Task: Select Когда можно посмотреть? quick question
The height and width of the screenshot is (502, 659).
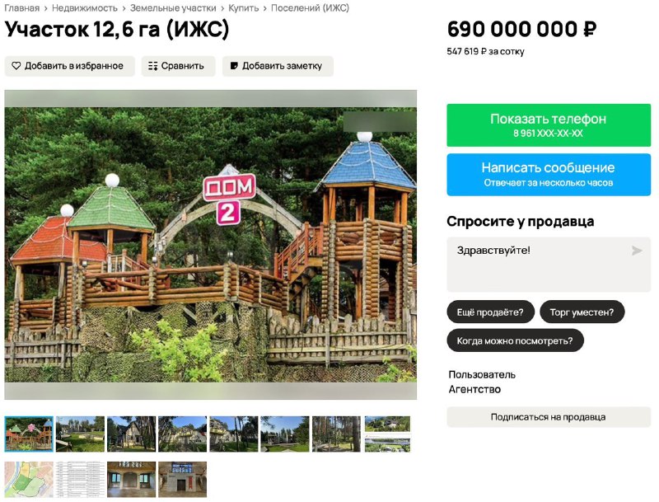Action: 515,340
